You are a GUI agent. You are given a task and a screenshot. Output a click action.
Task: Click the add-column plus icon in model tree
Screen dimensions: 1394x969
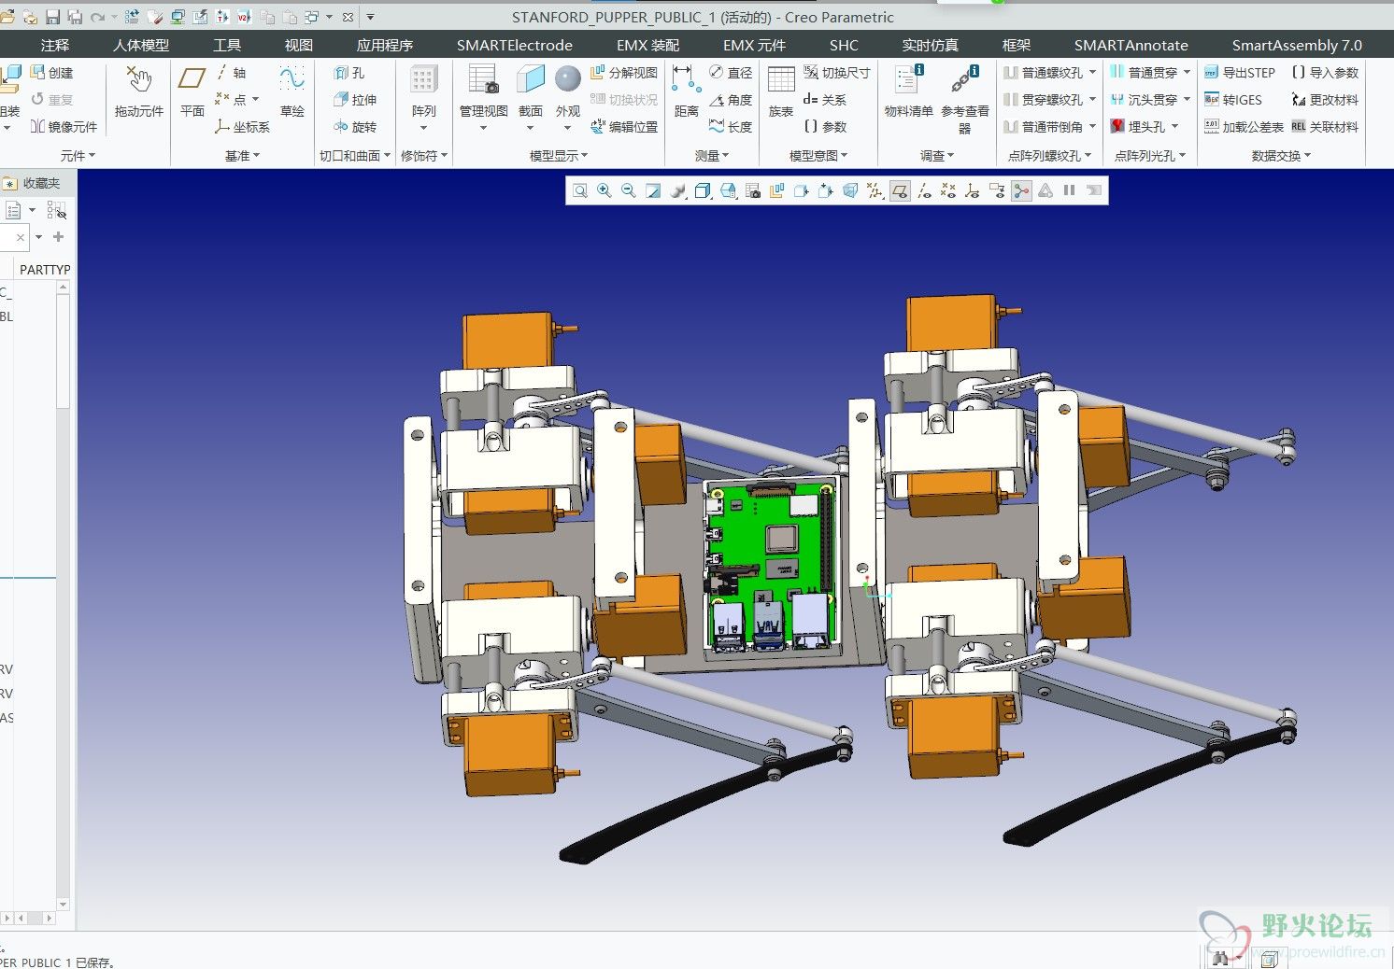(x=58, y=237)
